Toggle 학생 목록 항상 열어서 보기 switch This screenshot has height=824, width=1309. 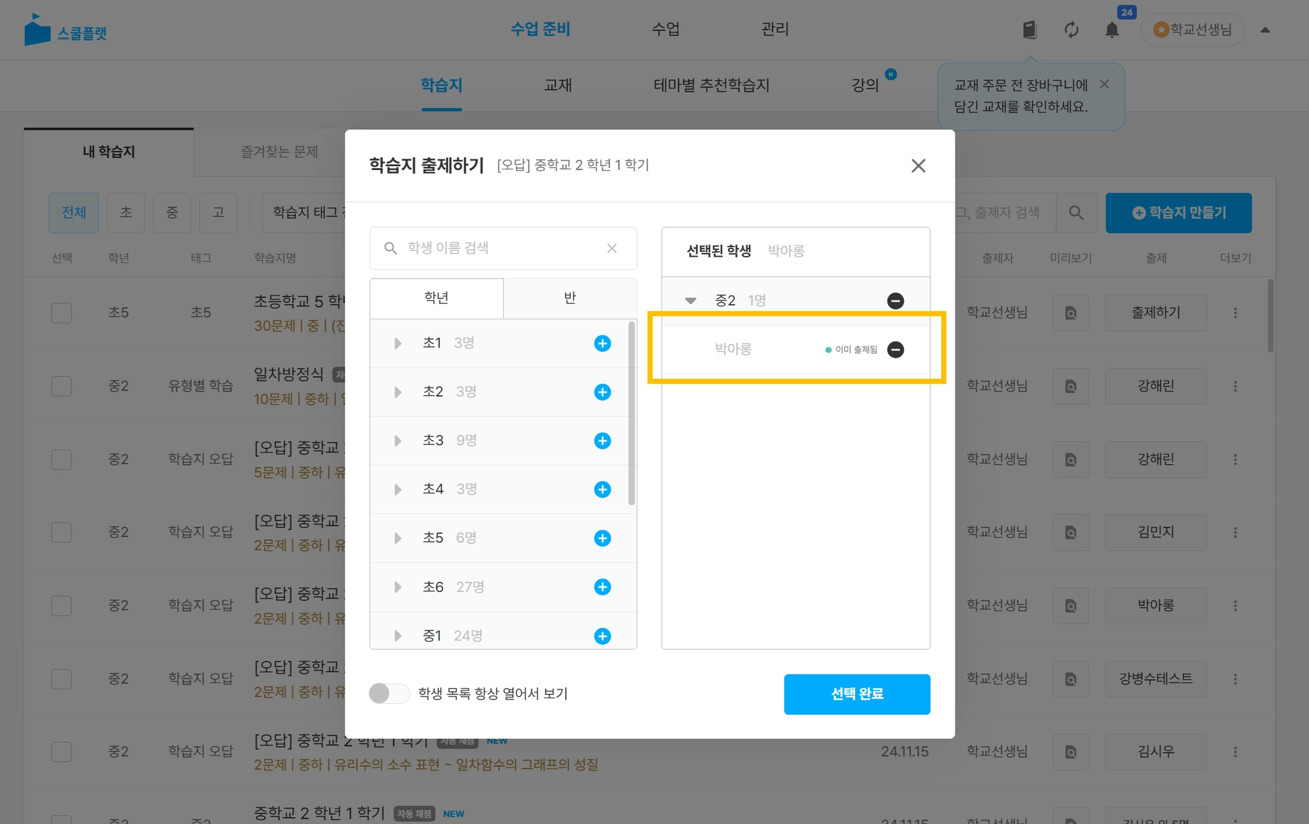389,694
